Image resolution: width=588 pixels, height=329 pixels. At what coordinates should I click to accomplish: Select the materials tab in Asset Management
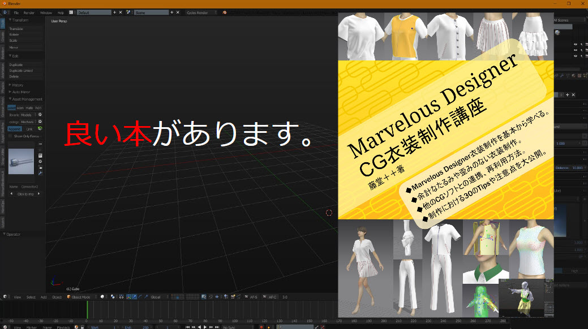coord(29,107)
